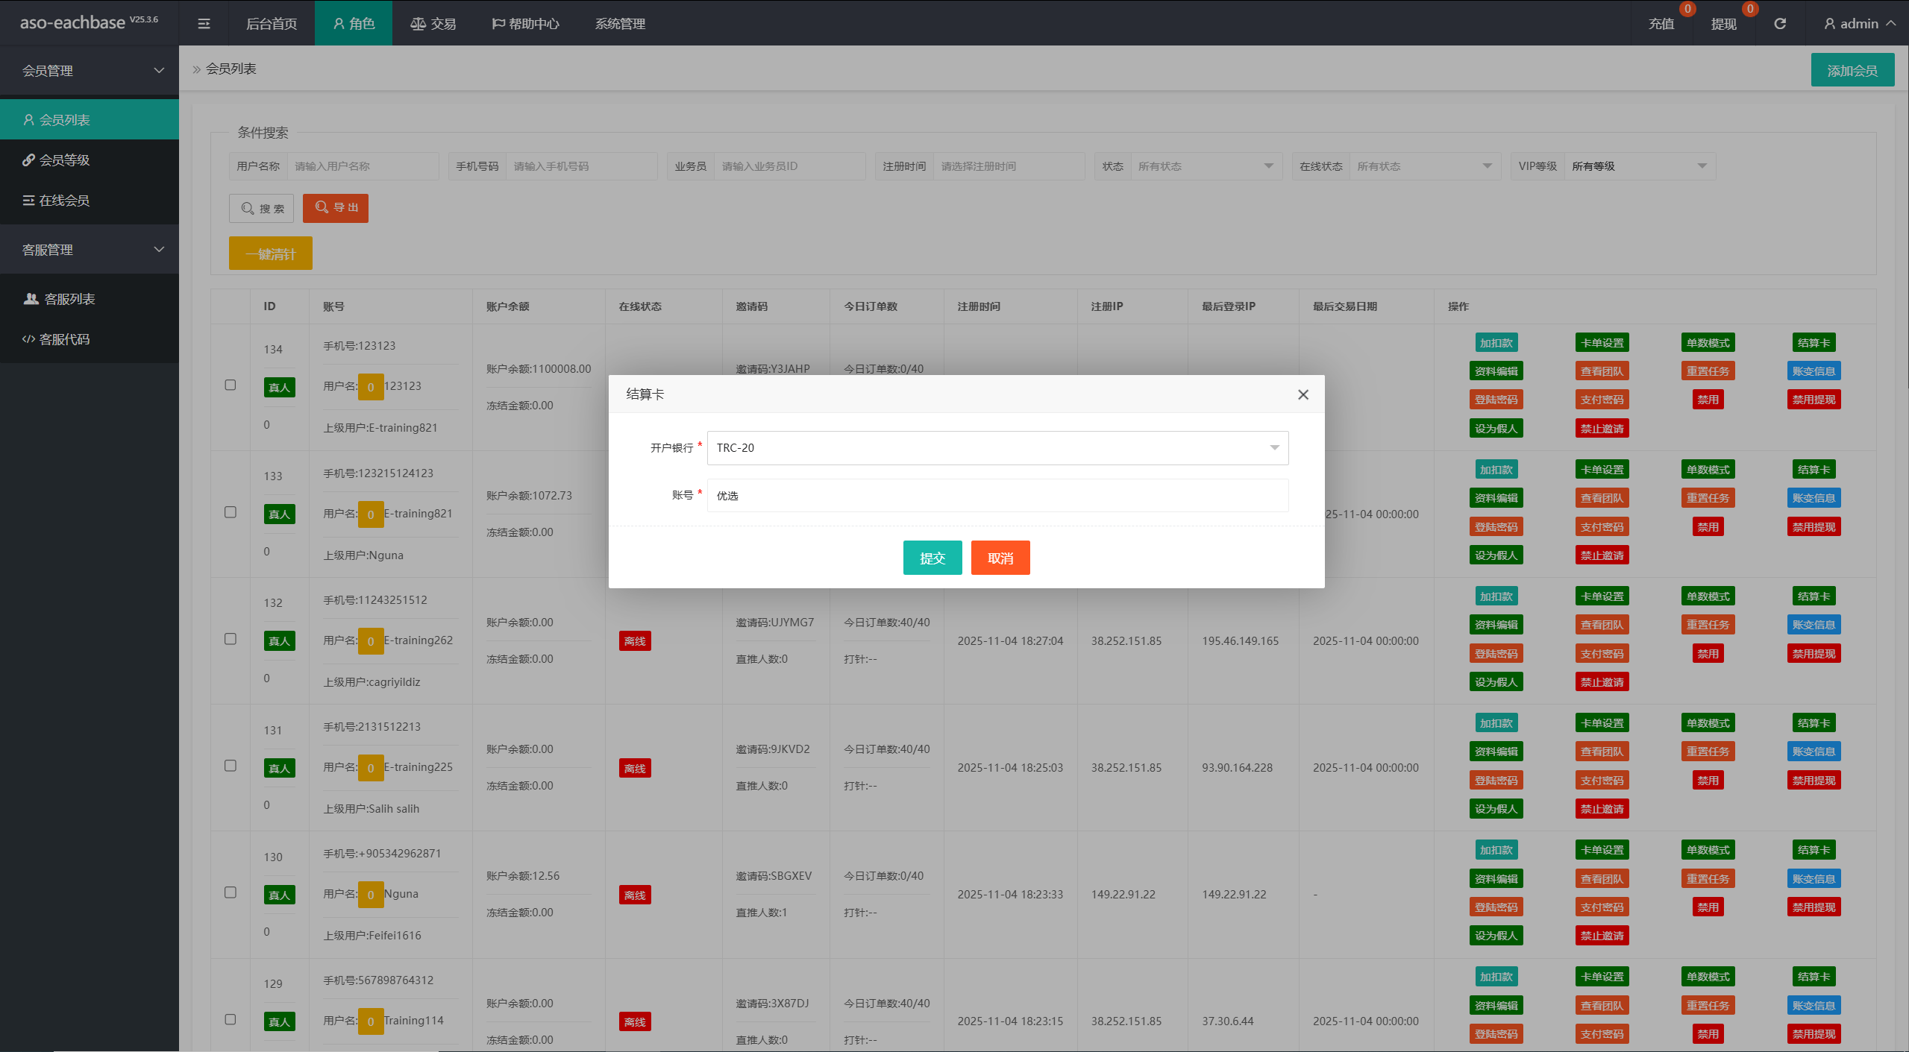Check the checkbox for member ID 131

pos(231,766)
